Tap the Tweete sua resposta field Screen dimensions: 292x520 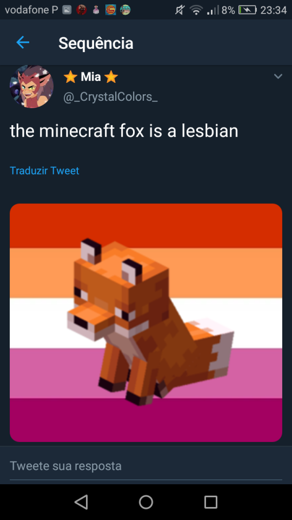pyautogui.click(x=146, y=466)
